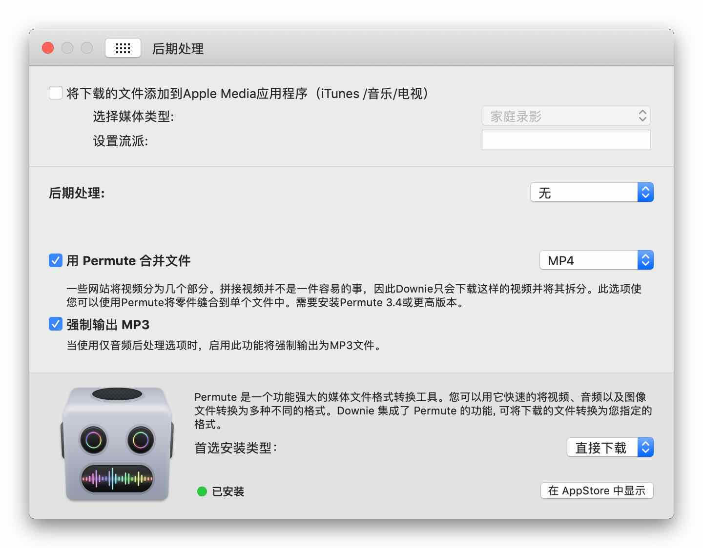Open the MP4 output format dropdown

point(591,260)
